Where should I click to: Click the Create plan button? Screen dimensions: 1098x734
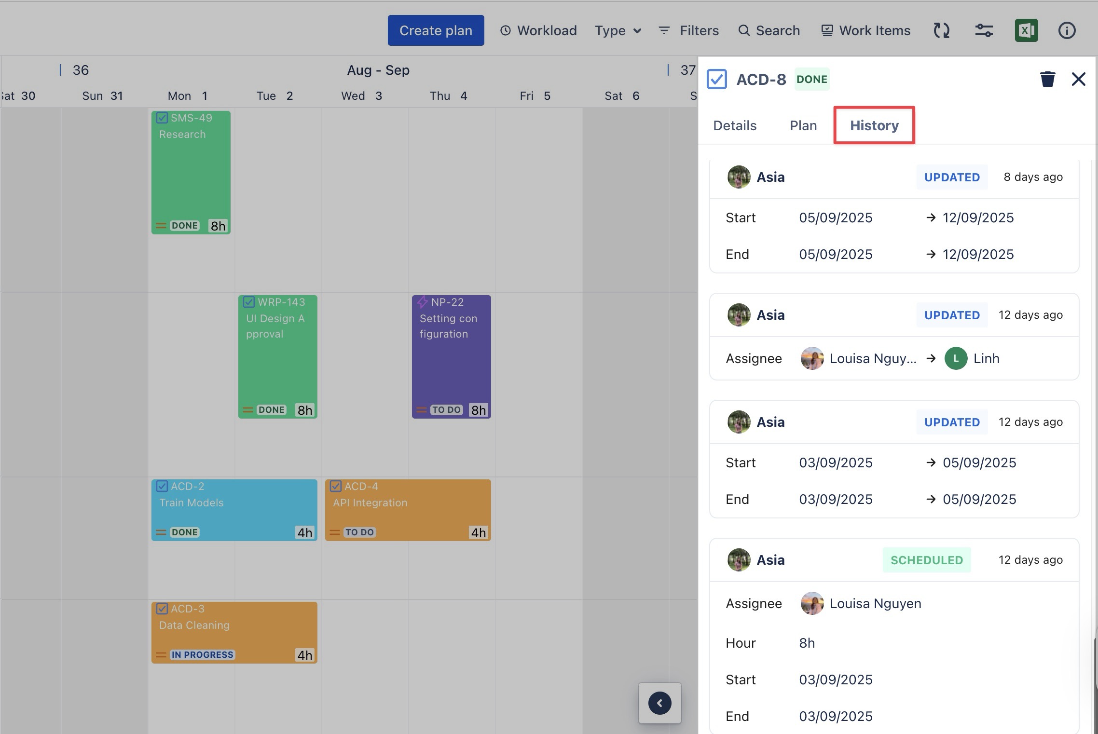[x=436, y=31]
